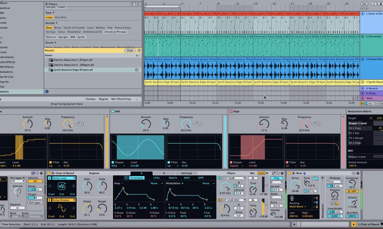
Task: Go to the previous locator arrow
Action: point(362,8)
